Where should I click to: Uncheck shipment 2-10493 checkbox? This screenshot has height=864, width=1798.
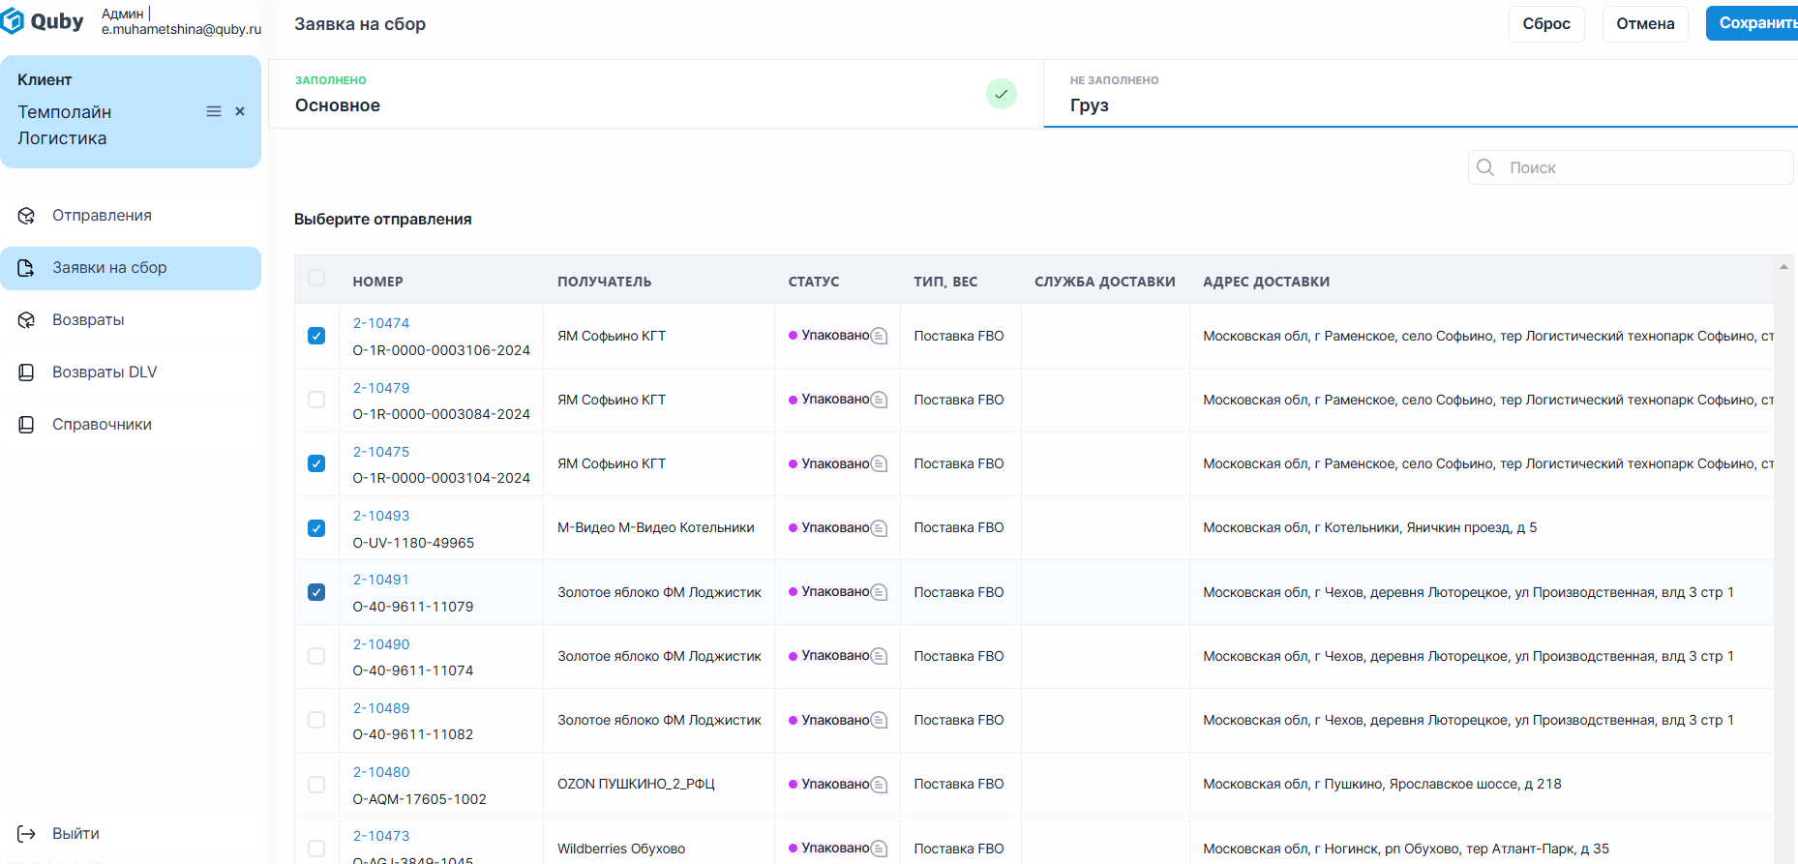coord(316,528)
